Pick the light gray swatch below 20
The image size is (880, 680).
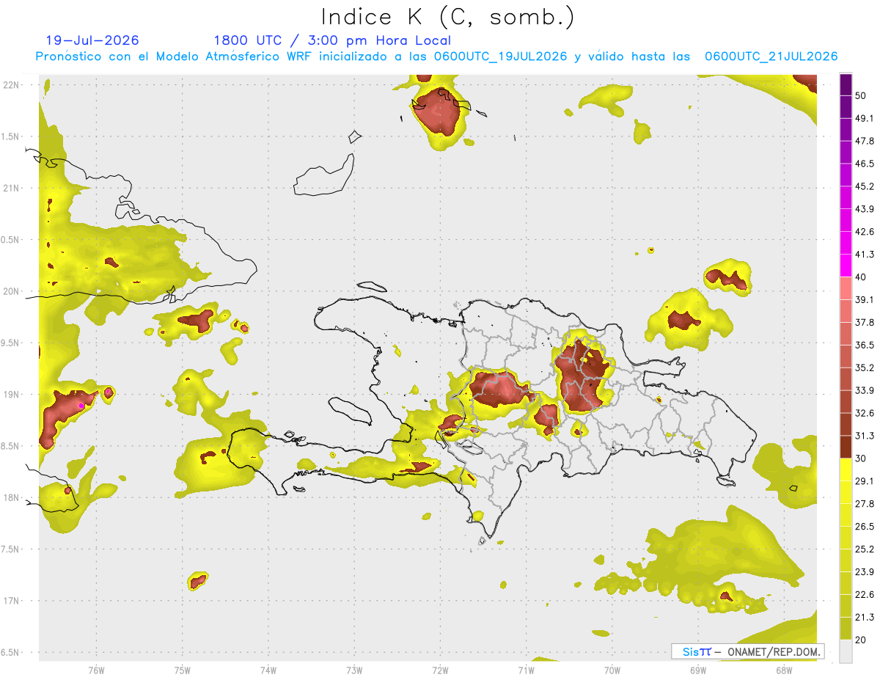[846, 651]
